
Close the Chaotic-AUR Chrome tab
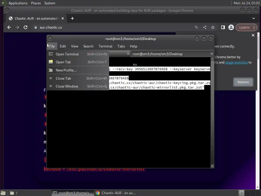pyautogui.click(x=63, y=18)
